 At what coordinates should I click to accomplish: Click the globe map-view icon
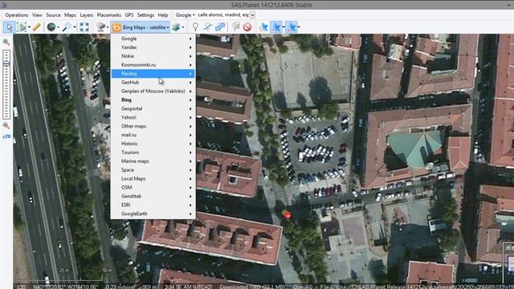tap(51, 27)
